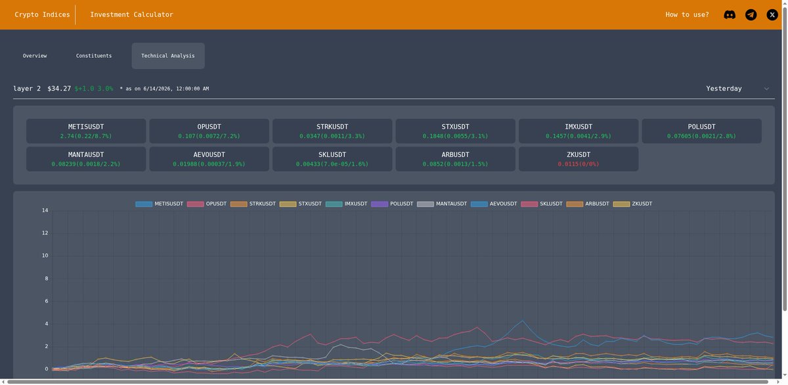Image resolution: width=788 pixels, height=385 pixels.
Task: Click the blue price peak on chart
Action: click(x=523, y=321)
